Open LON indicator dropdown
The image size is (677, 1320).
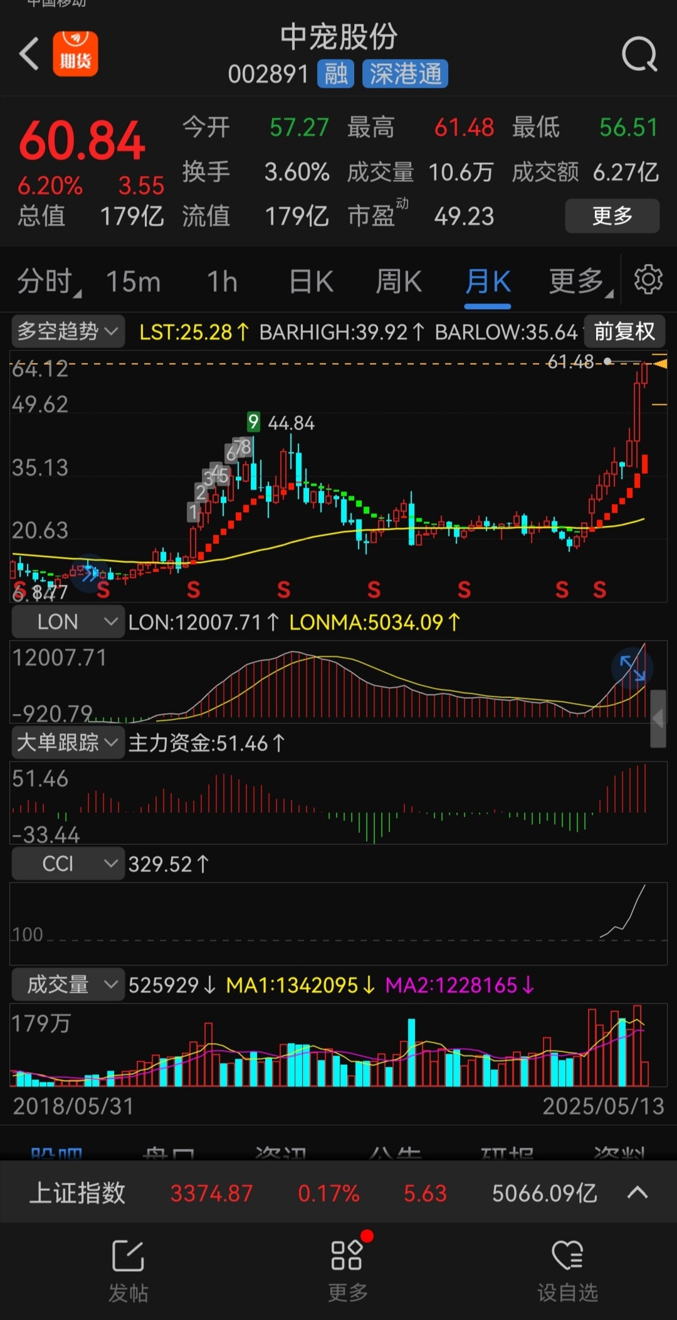pos(68,622)
